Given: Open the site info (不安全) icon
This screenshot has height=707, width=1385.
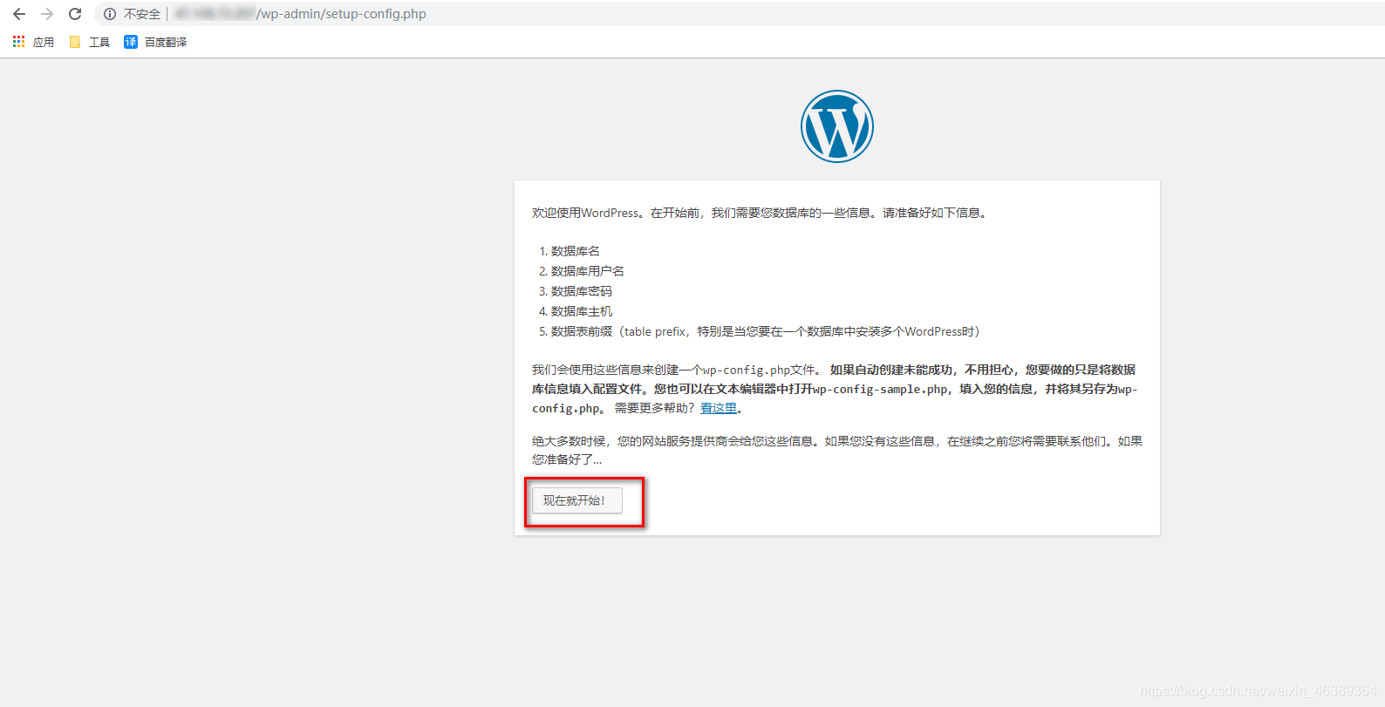Looking at the screenshot, I should (110, 14).
